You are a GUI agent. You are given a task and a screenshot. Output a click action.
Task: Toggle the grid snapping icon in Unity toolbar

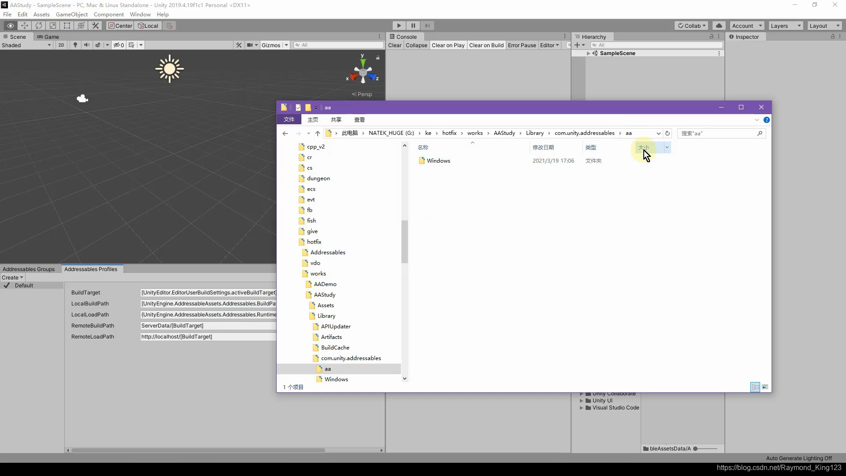tap(169, 26)
